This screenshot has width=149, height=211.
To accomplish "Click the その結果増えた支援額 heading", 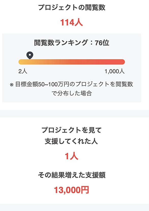I will click(x=72, y=175).
